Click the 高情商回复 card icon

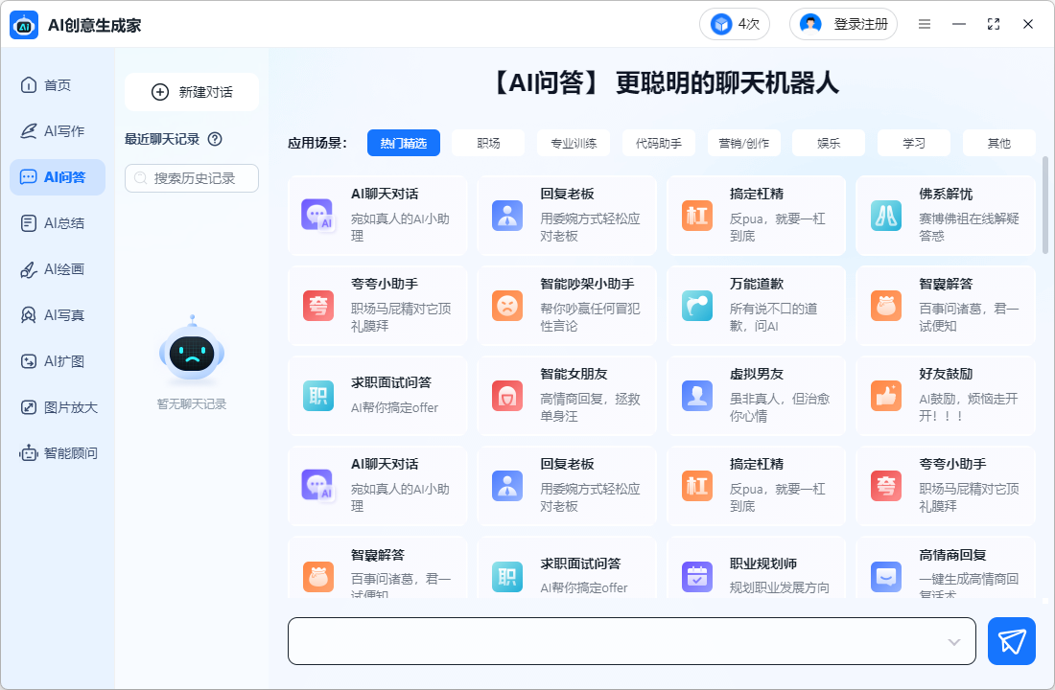point(886,576)
